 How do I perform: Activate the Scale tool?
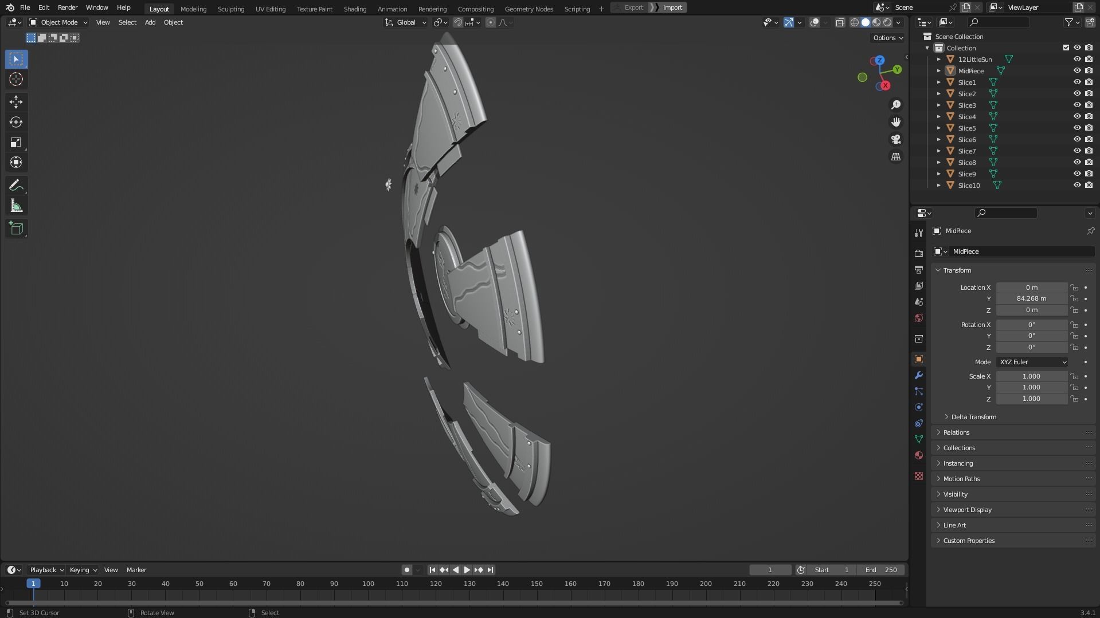coord(16,142)
